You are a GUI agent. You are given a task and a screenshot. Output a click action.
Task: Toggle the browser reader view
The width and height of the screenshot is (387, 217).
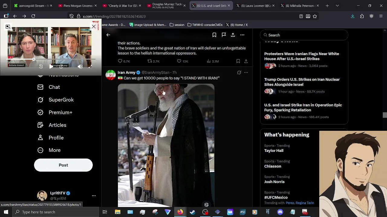pos(301,16)
